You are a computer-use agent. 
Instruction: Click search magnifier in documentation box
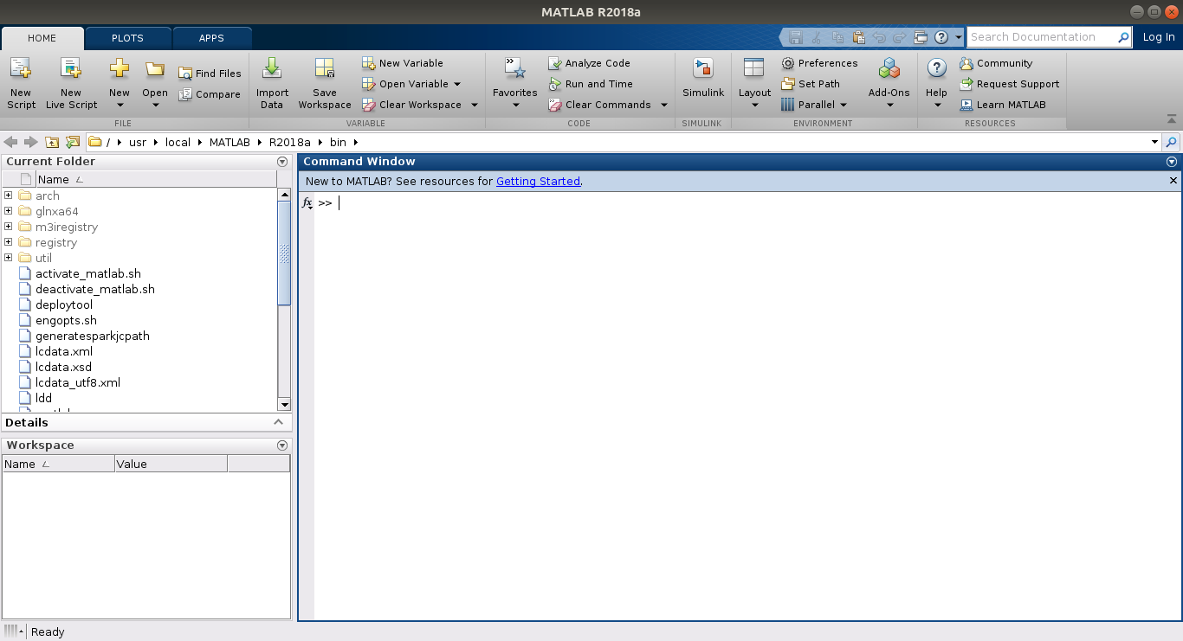1123,37
